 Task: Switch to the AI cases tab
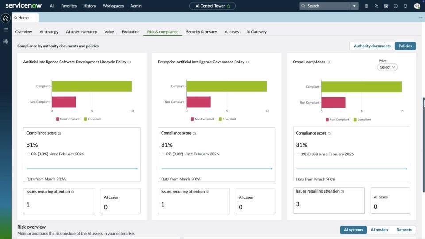pos(232,32)
